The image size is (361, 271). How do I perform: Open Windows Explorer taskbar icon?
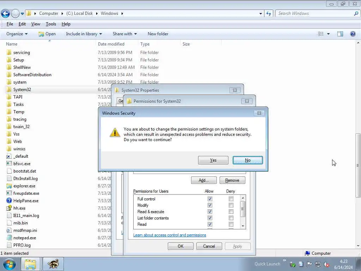tap(30, 264)
